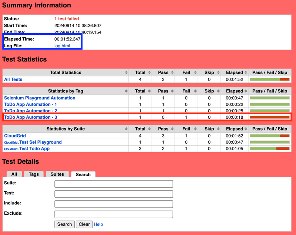The image size is (296, 235).
Task: Sort Statistics by Suite Skip column
Action: click(209, 129)
